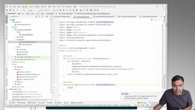
Task: Click the Open folder toolbar icon
Action: click(7, 10)
